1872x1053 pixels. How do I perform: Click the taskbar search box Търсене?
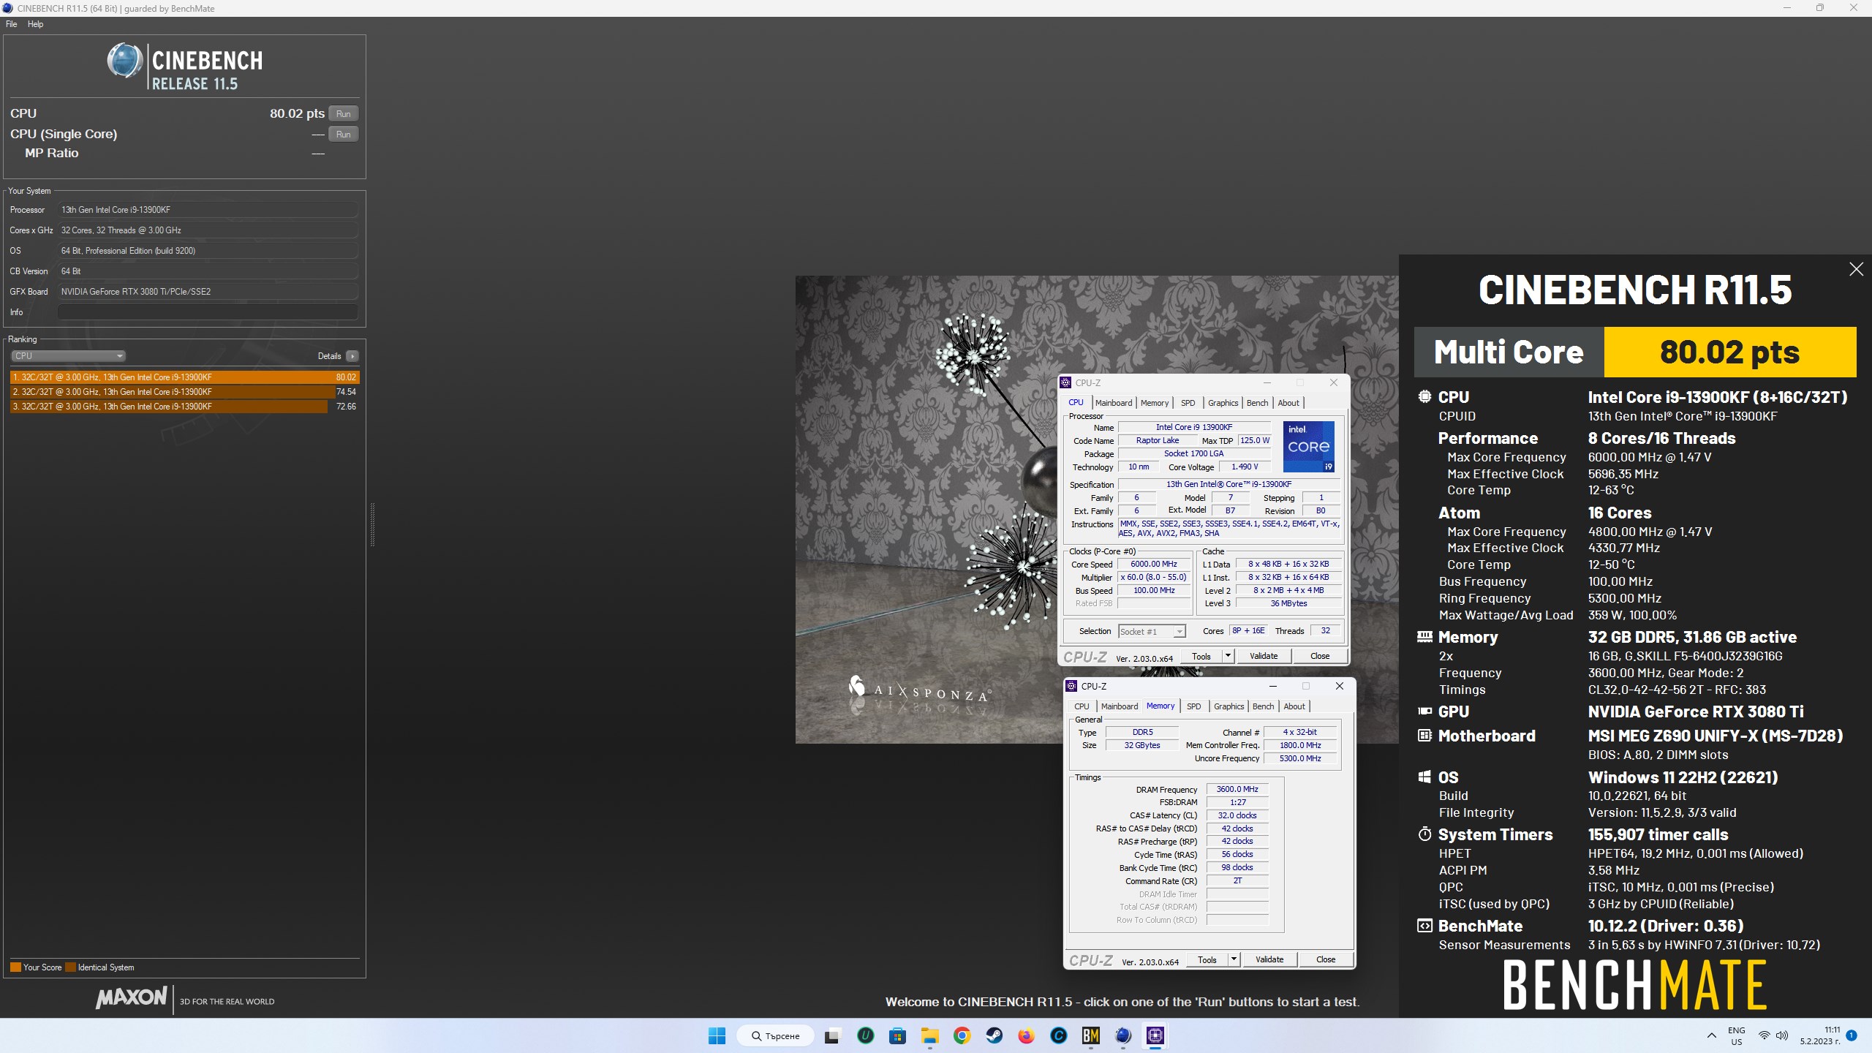[x=776, y=1035]
